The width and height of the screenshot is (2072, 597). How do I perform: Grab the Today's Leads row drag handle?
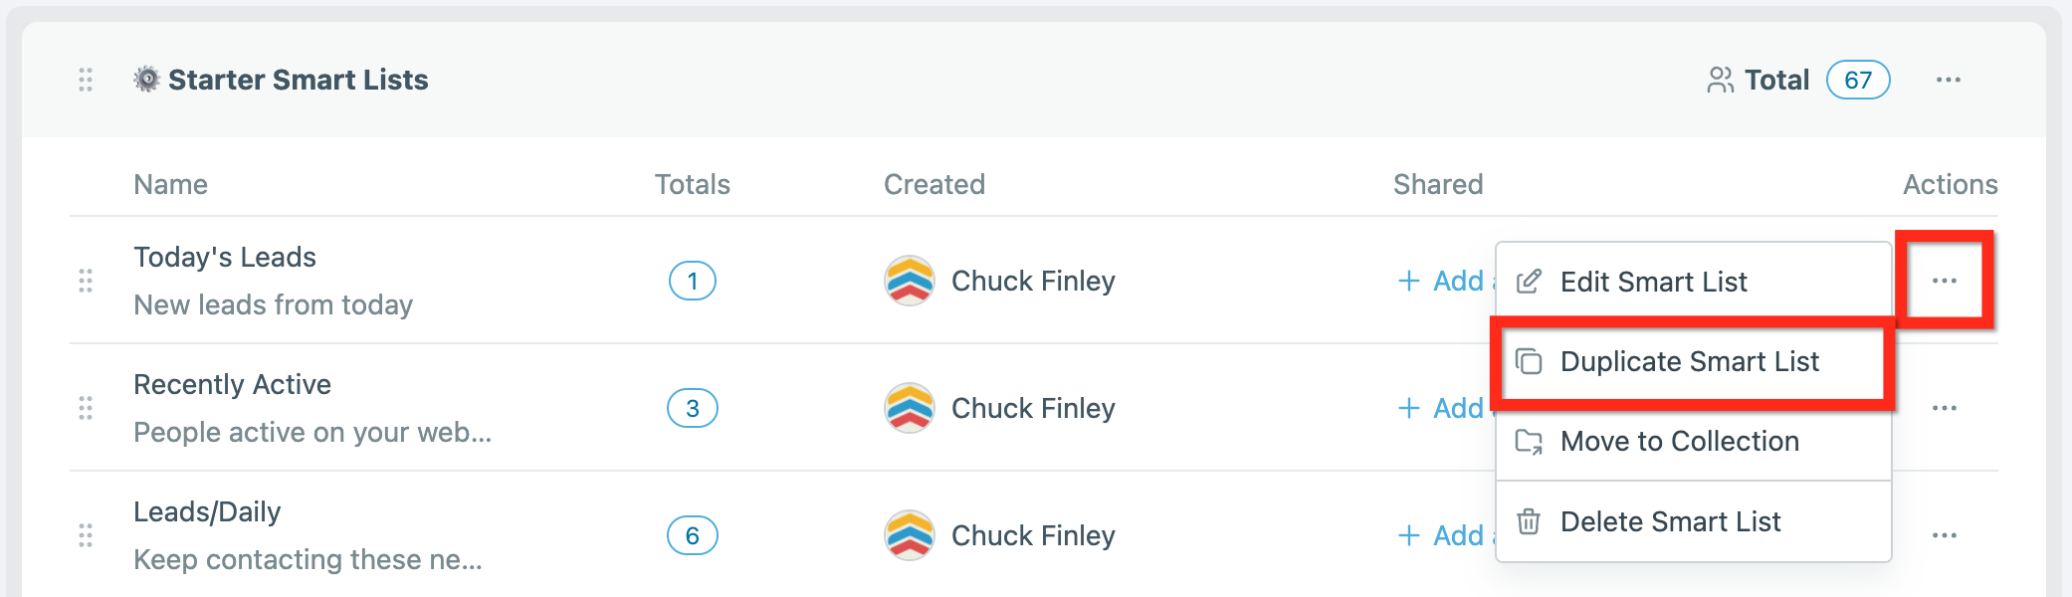click(86, 281)
